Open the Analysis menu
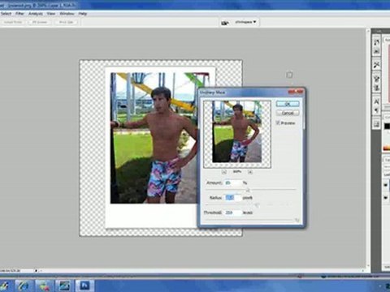The width and height of the screenshot is (390, 292). pyautogui.click(x=36, y=14)
